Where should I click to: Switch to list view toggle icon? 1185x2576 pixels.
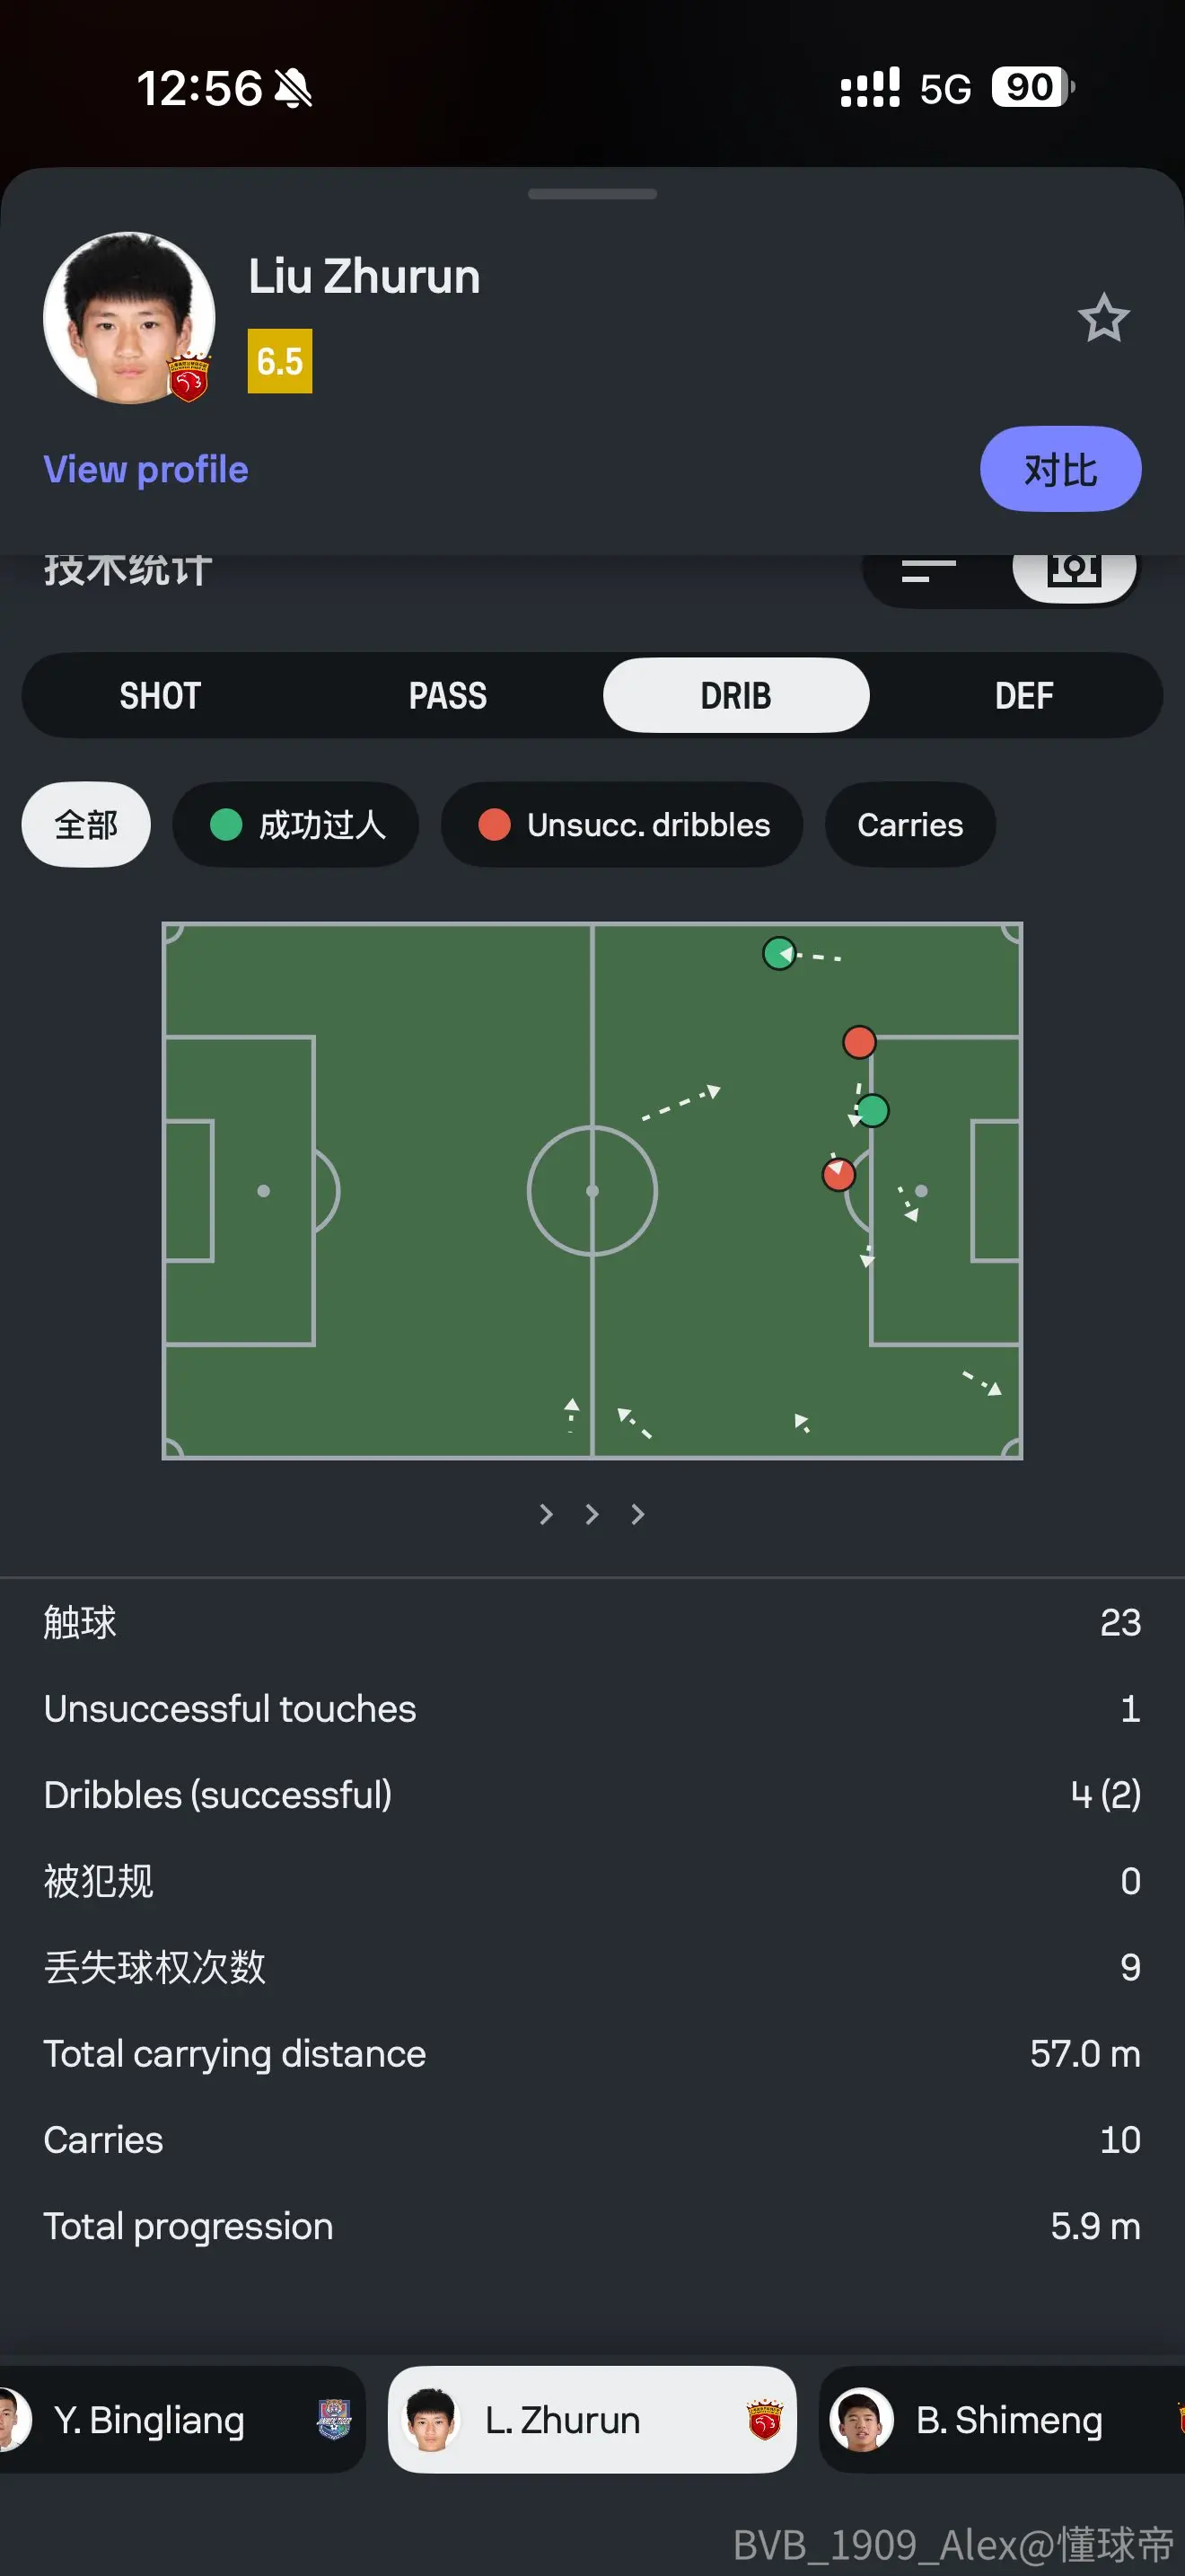928,572
